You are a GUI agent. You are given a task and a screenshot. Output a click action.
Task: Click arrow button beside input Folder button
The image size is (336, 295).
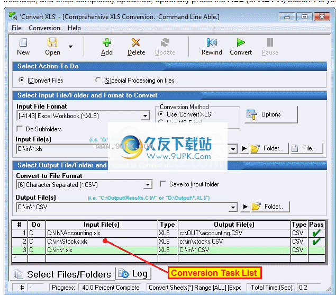(x=244, y=148)
